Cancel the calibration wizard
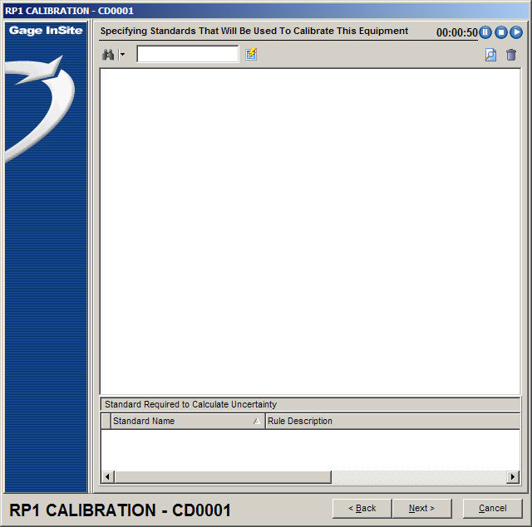Viewport: 532px width, 527px height. coord(492,508)
